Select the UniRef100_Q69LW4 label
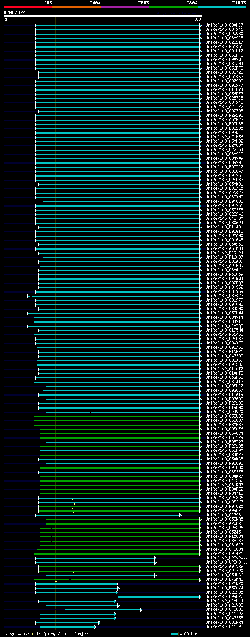The image size is (250, 637). [x=224, y=313]
